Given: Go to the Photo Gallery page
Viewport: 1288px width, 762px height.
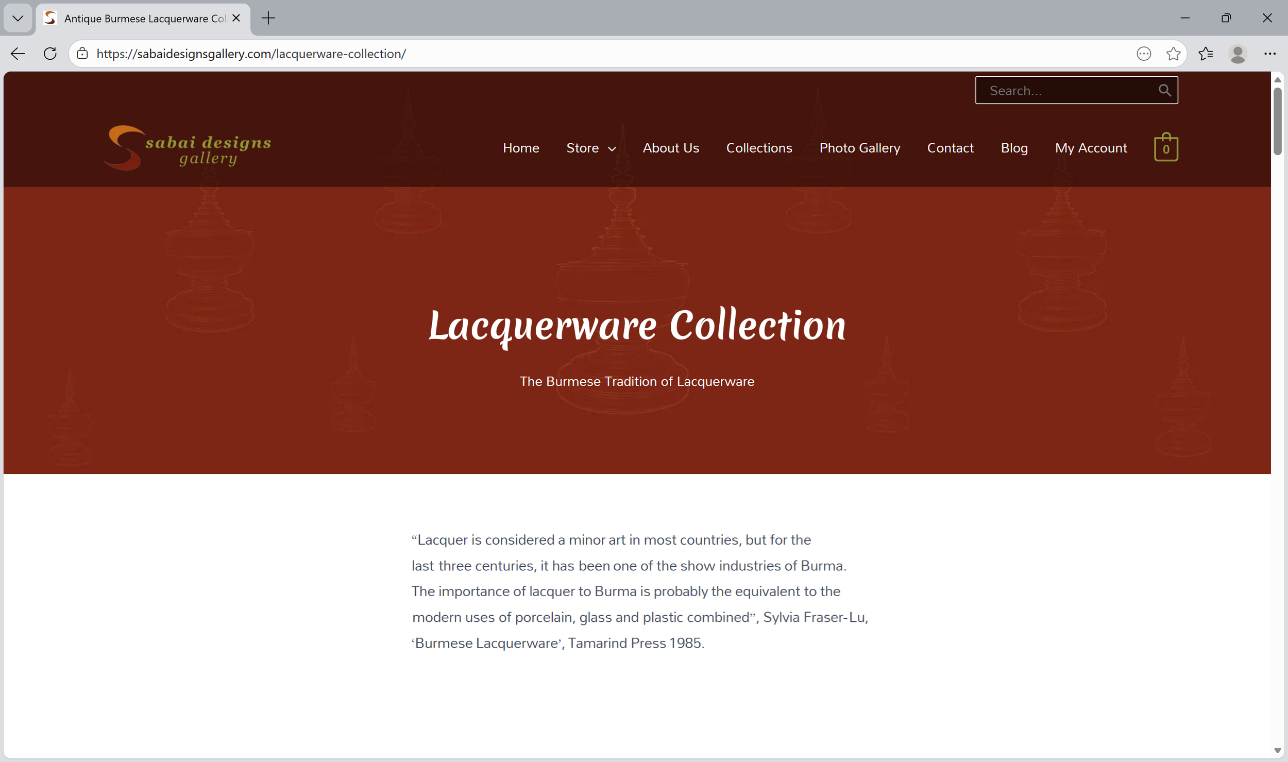Looking at the screenshot, I should tap(859, 148).
